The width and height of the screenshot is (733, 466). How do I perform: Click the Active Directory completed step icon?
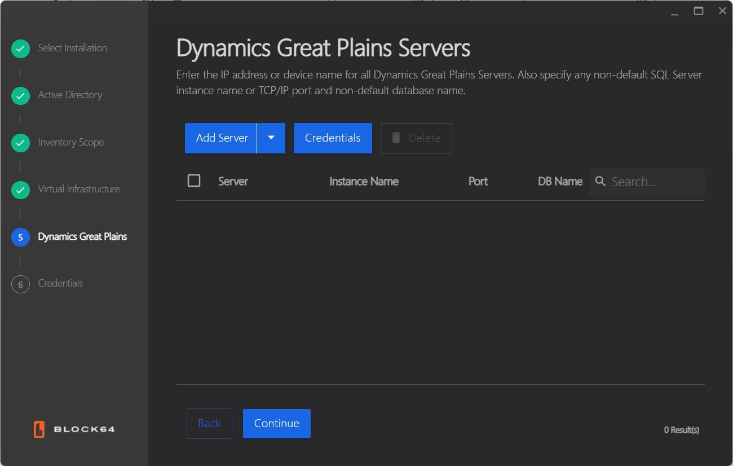(x=20, y=96)
